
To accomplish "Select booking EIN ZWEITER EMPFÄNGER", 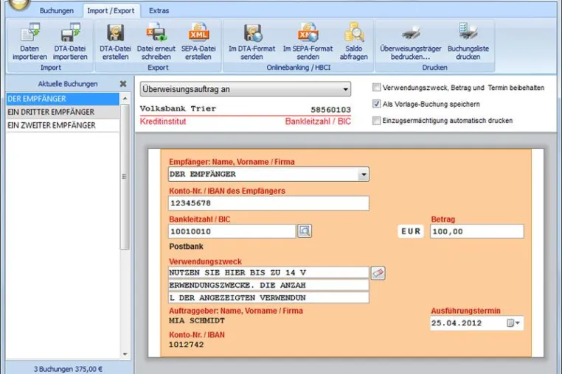I will click(63, 125).
